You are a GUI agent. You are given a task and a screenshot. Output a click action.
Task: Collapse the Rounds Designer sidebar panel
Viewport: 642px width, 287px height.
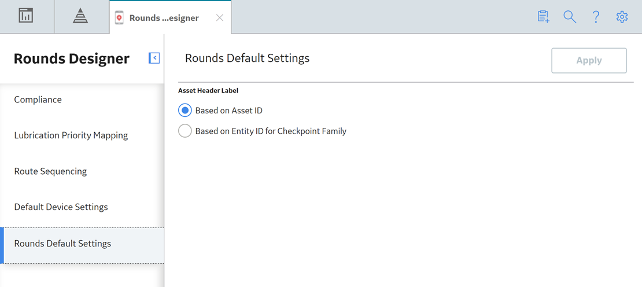tap(154, 58)
